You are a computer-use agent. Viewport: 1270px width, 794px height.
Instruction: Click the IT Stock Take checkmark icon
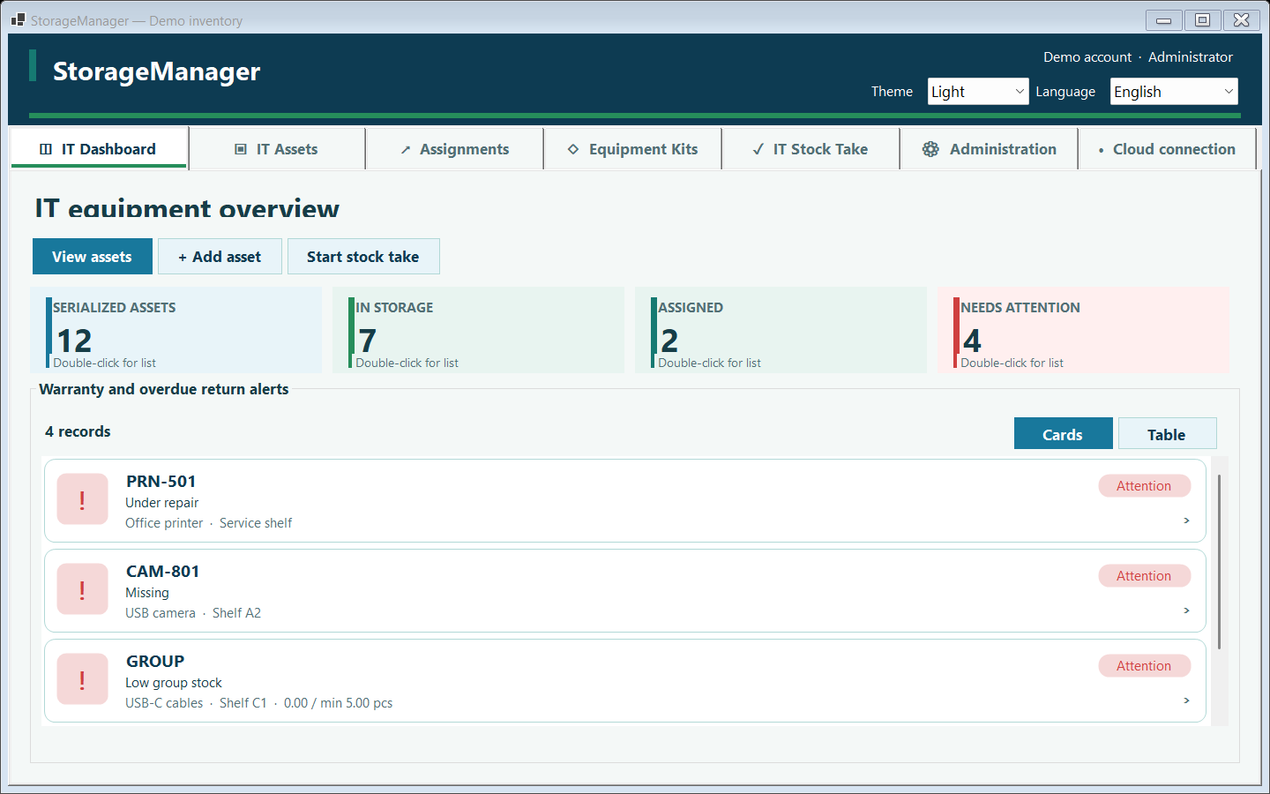pyautogui.click(x=758, y=149)
